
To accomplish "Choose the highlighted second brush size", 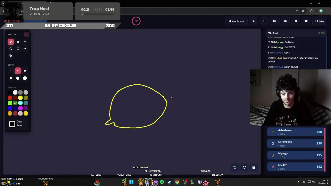I will click(x=18, y=71).
